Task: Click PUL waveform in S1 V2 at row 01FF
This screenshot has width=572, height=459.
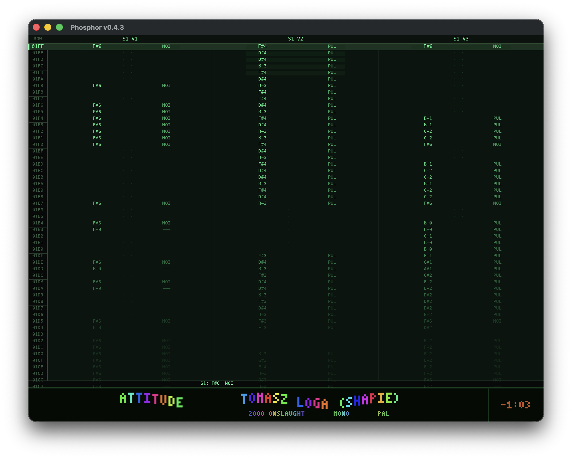Action: tap(332, 46)
